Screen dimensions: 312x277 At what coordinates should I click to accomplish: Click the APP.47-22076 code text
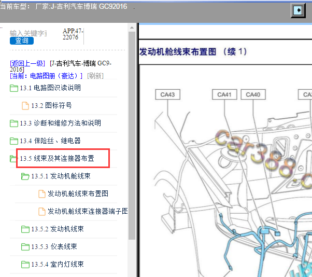click(x=73, y=34)
